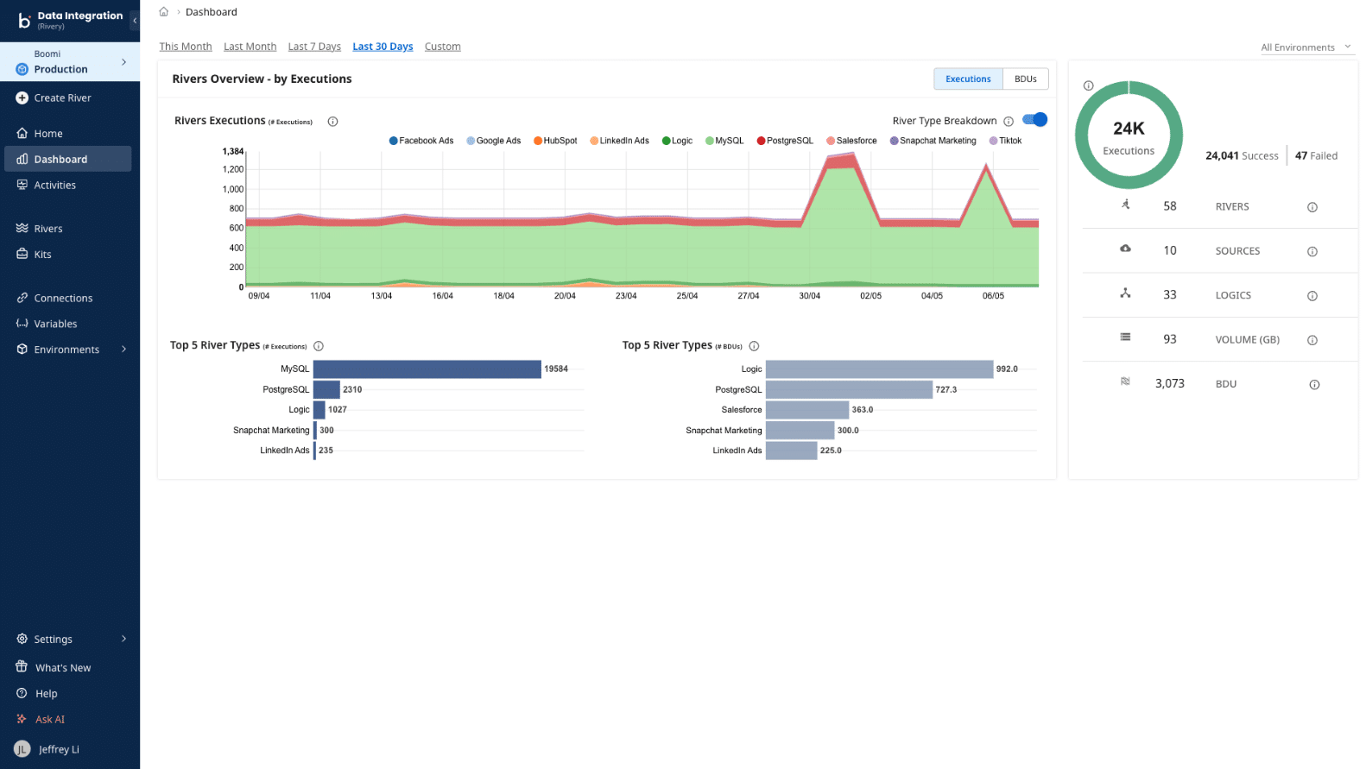Click the MySQL bar in Top 5 Executions
1366x769 pixels.
[x=427, y=369]
